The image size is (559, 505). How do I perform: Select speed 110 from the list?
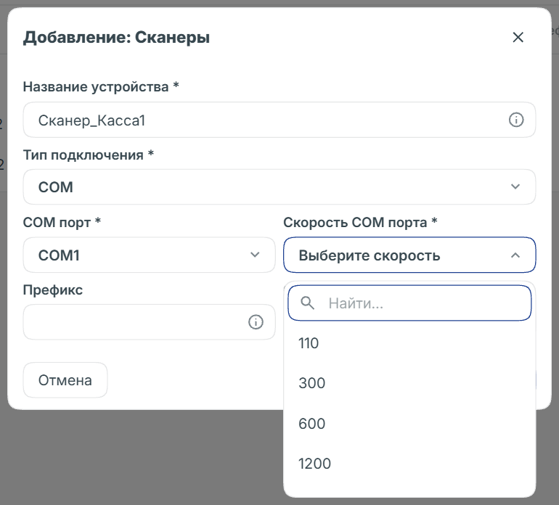point(409,343)
